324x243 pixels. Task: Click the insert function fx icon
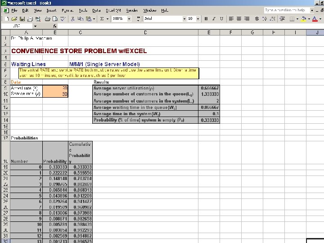(55, 26)
